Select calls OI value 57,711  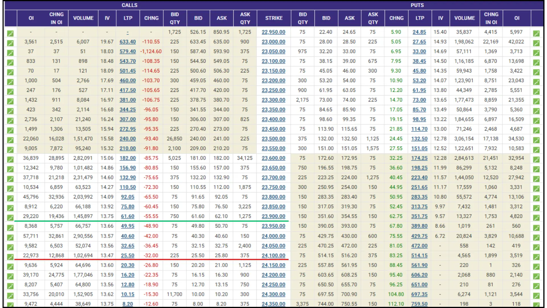pos(31,236)
